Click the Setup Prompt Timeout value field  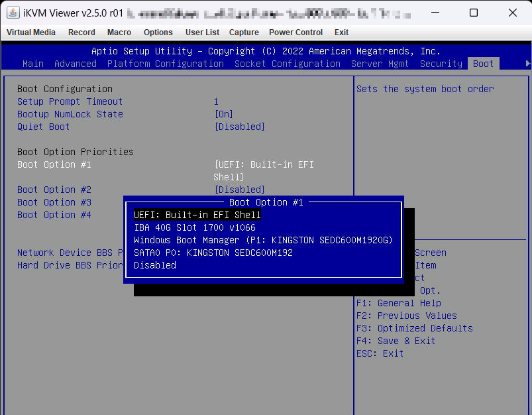tap(216, 101)
